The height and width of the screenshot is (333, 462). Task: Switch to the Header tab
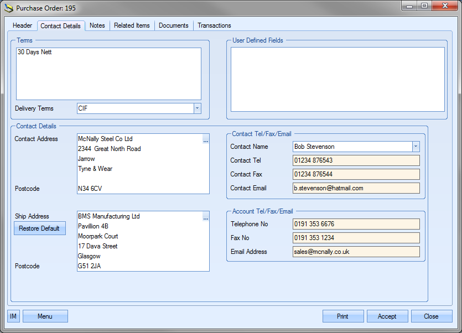tap(23, 25)
